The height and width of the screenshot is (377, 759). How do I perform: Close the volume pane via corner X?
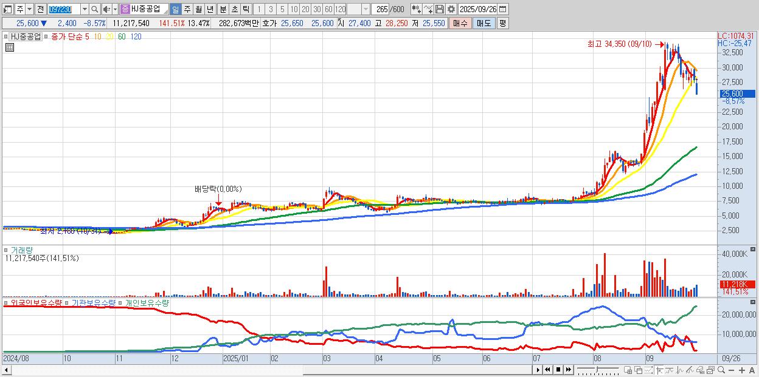pyautogui.click(x=752, y=250)
